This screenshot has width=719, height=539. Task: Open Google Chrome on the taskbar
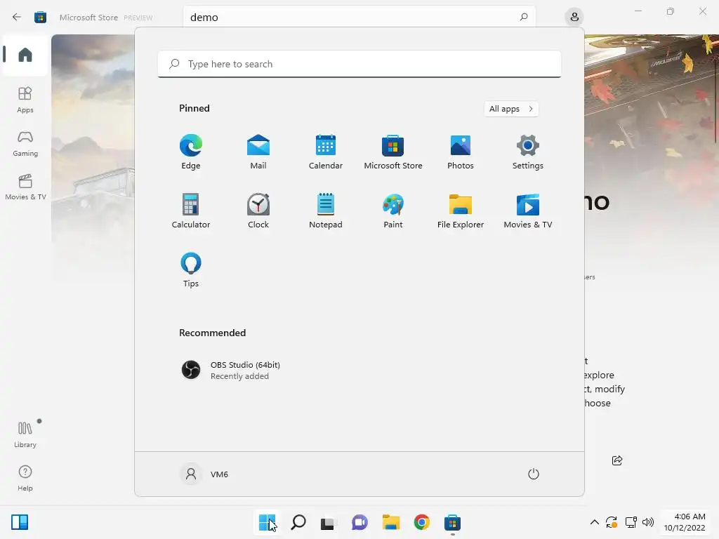coord(421,522)
